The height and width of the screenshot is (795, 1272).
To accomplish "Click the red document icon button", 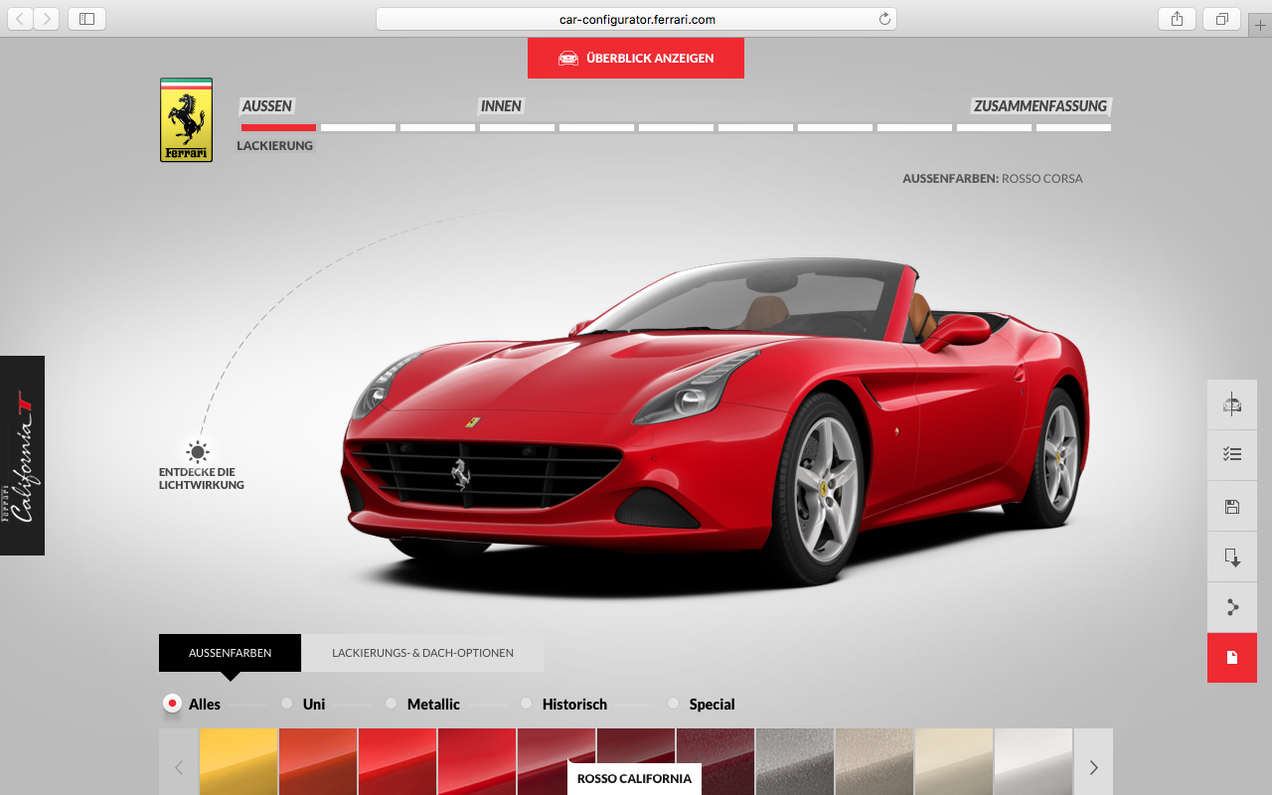I will pos(1232,658).
